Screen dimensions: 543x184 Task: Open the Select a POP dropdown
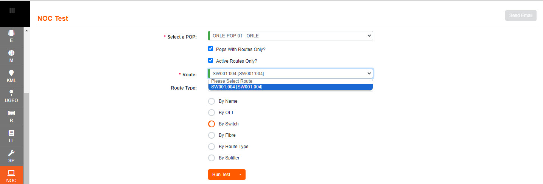[290, 36]
